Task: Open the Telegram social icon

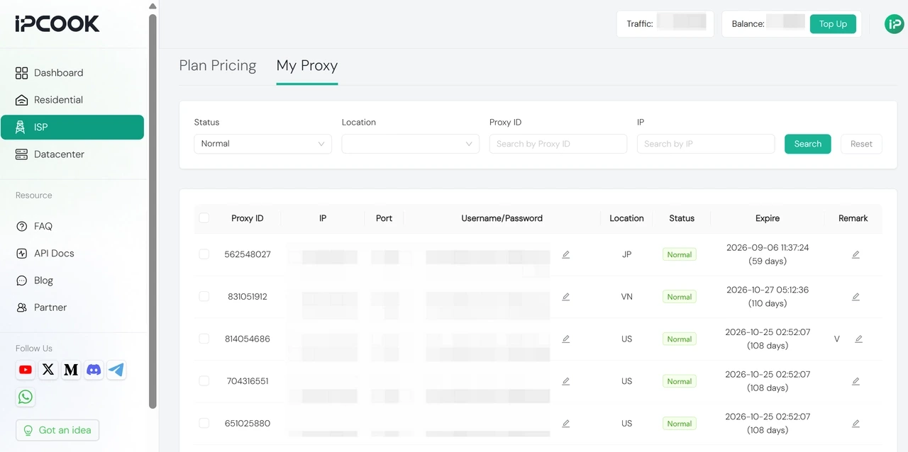Action: (x=116, y=370)
